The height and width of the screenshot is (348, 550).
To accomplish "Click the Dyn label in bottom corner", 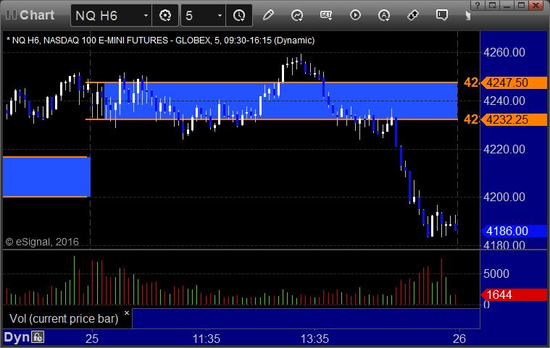I will click(x=17, y=337).
